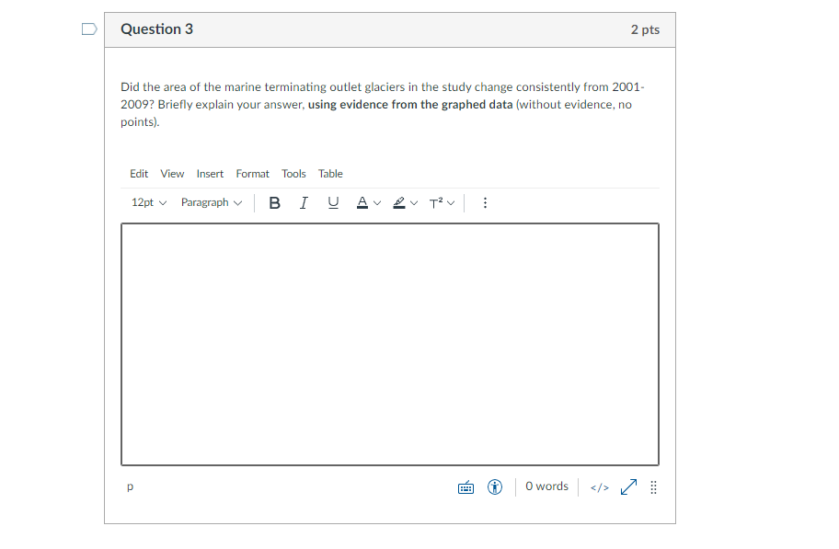839x549 pixels.
Task: Click the Question 3 heading
Action: pos(156,29)
